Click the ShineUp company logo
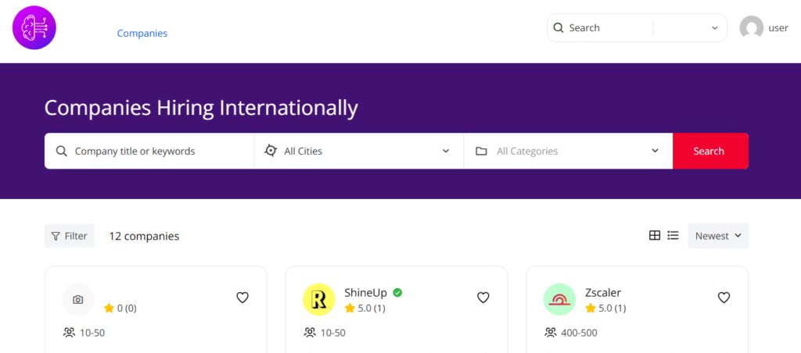Screen dimensions: 801x353 click(318, 299)
